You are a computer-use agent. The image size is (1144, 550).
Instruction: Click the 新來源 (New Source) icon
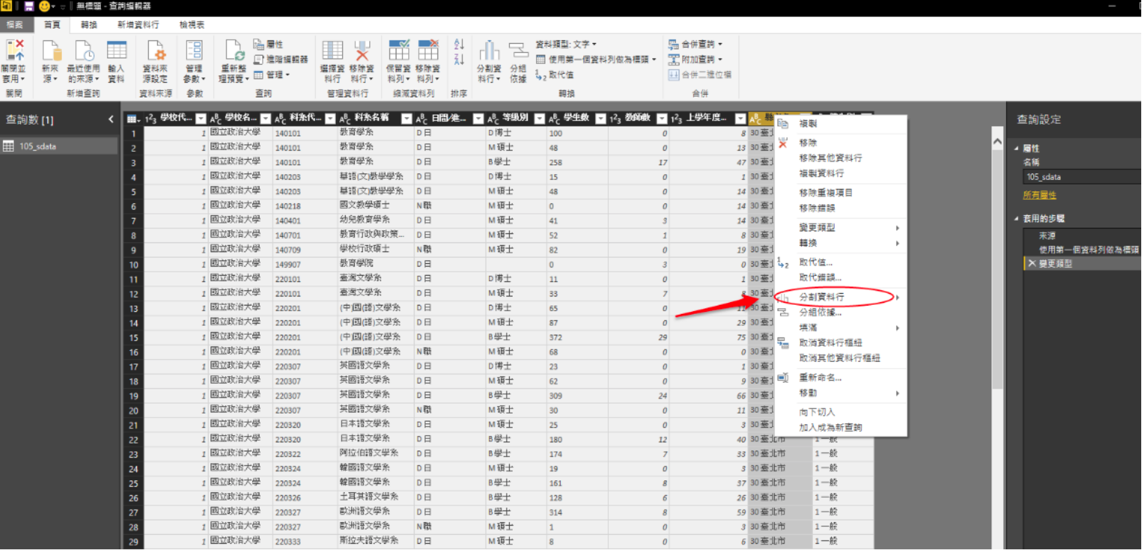point(50,51)
